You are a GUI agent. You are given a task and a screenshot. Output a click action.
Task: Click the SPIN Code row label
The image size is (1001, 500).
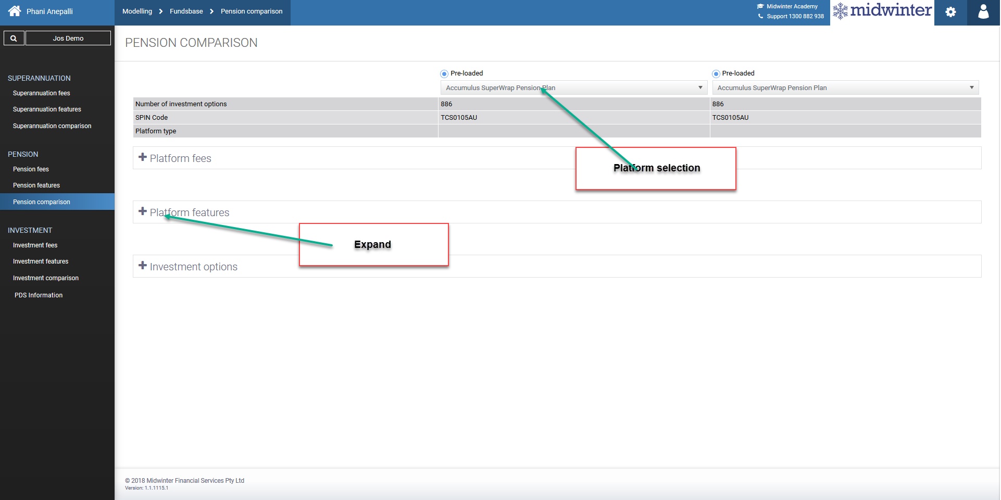pyautogui.click(x=152, y=118)
